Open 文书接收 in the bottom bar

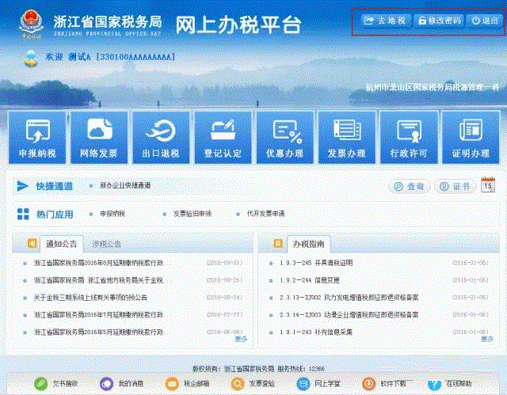pyautogui.click(x=56, y=383)
